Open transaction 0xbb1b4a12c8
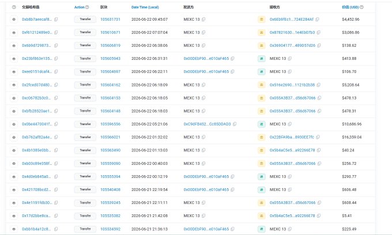This screenshot has height=235, width=392. point(37,229)
